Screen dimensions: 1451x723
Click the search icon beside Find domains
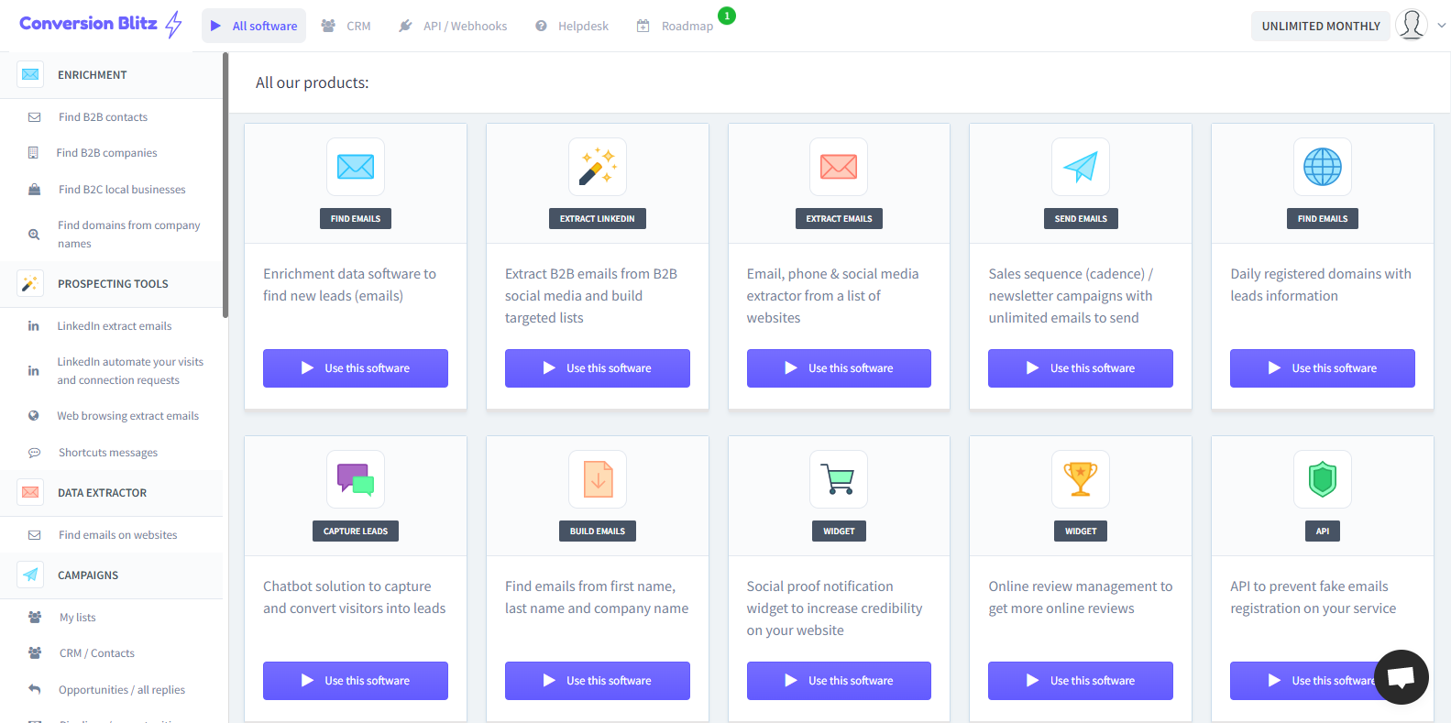tap(34, 235)
